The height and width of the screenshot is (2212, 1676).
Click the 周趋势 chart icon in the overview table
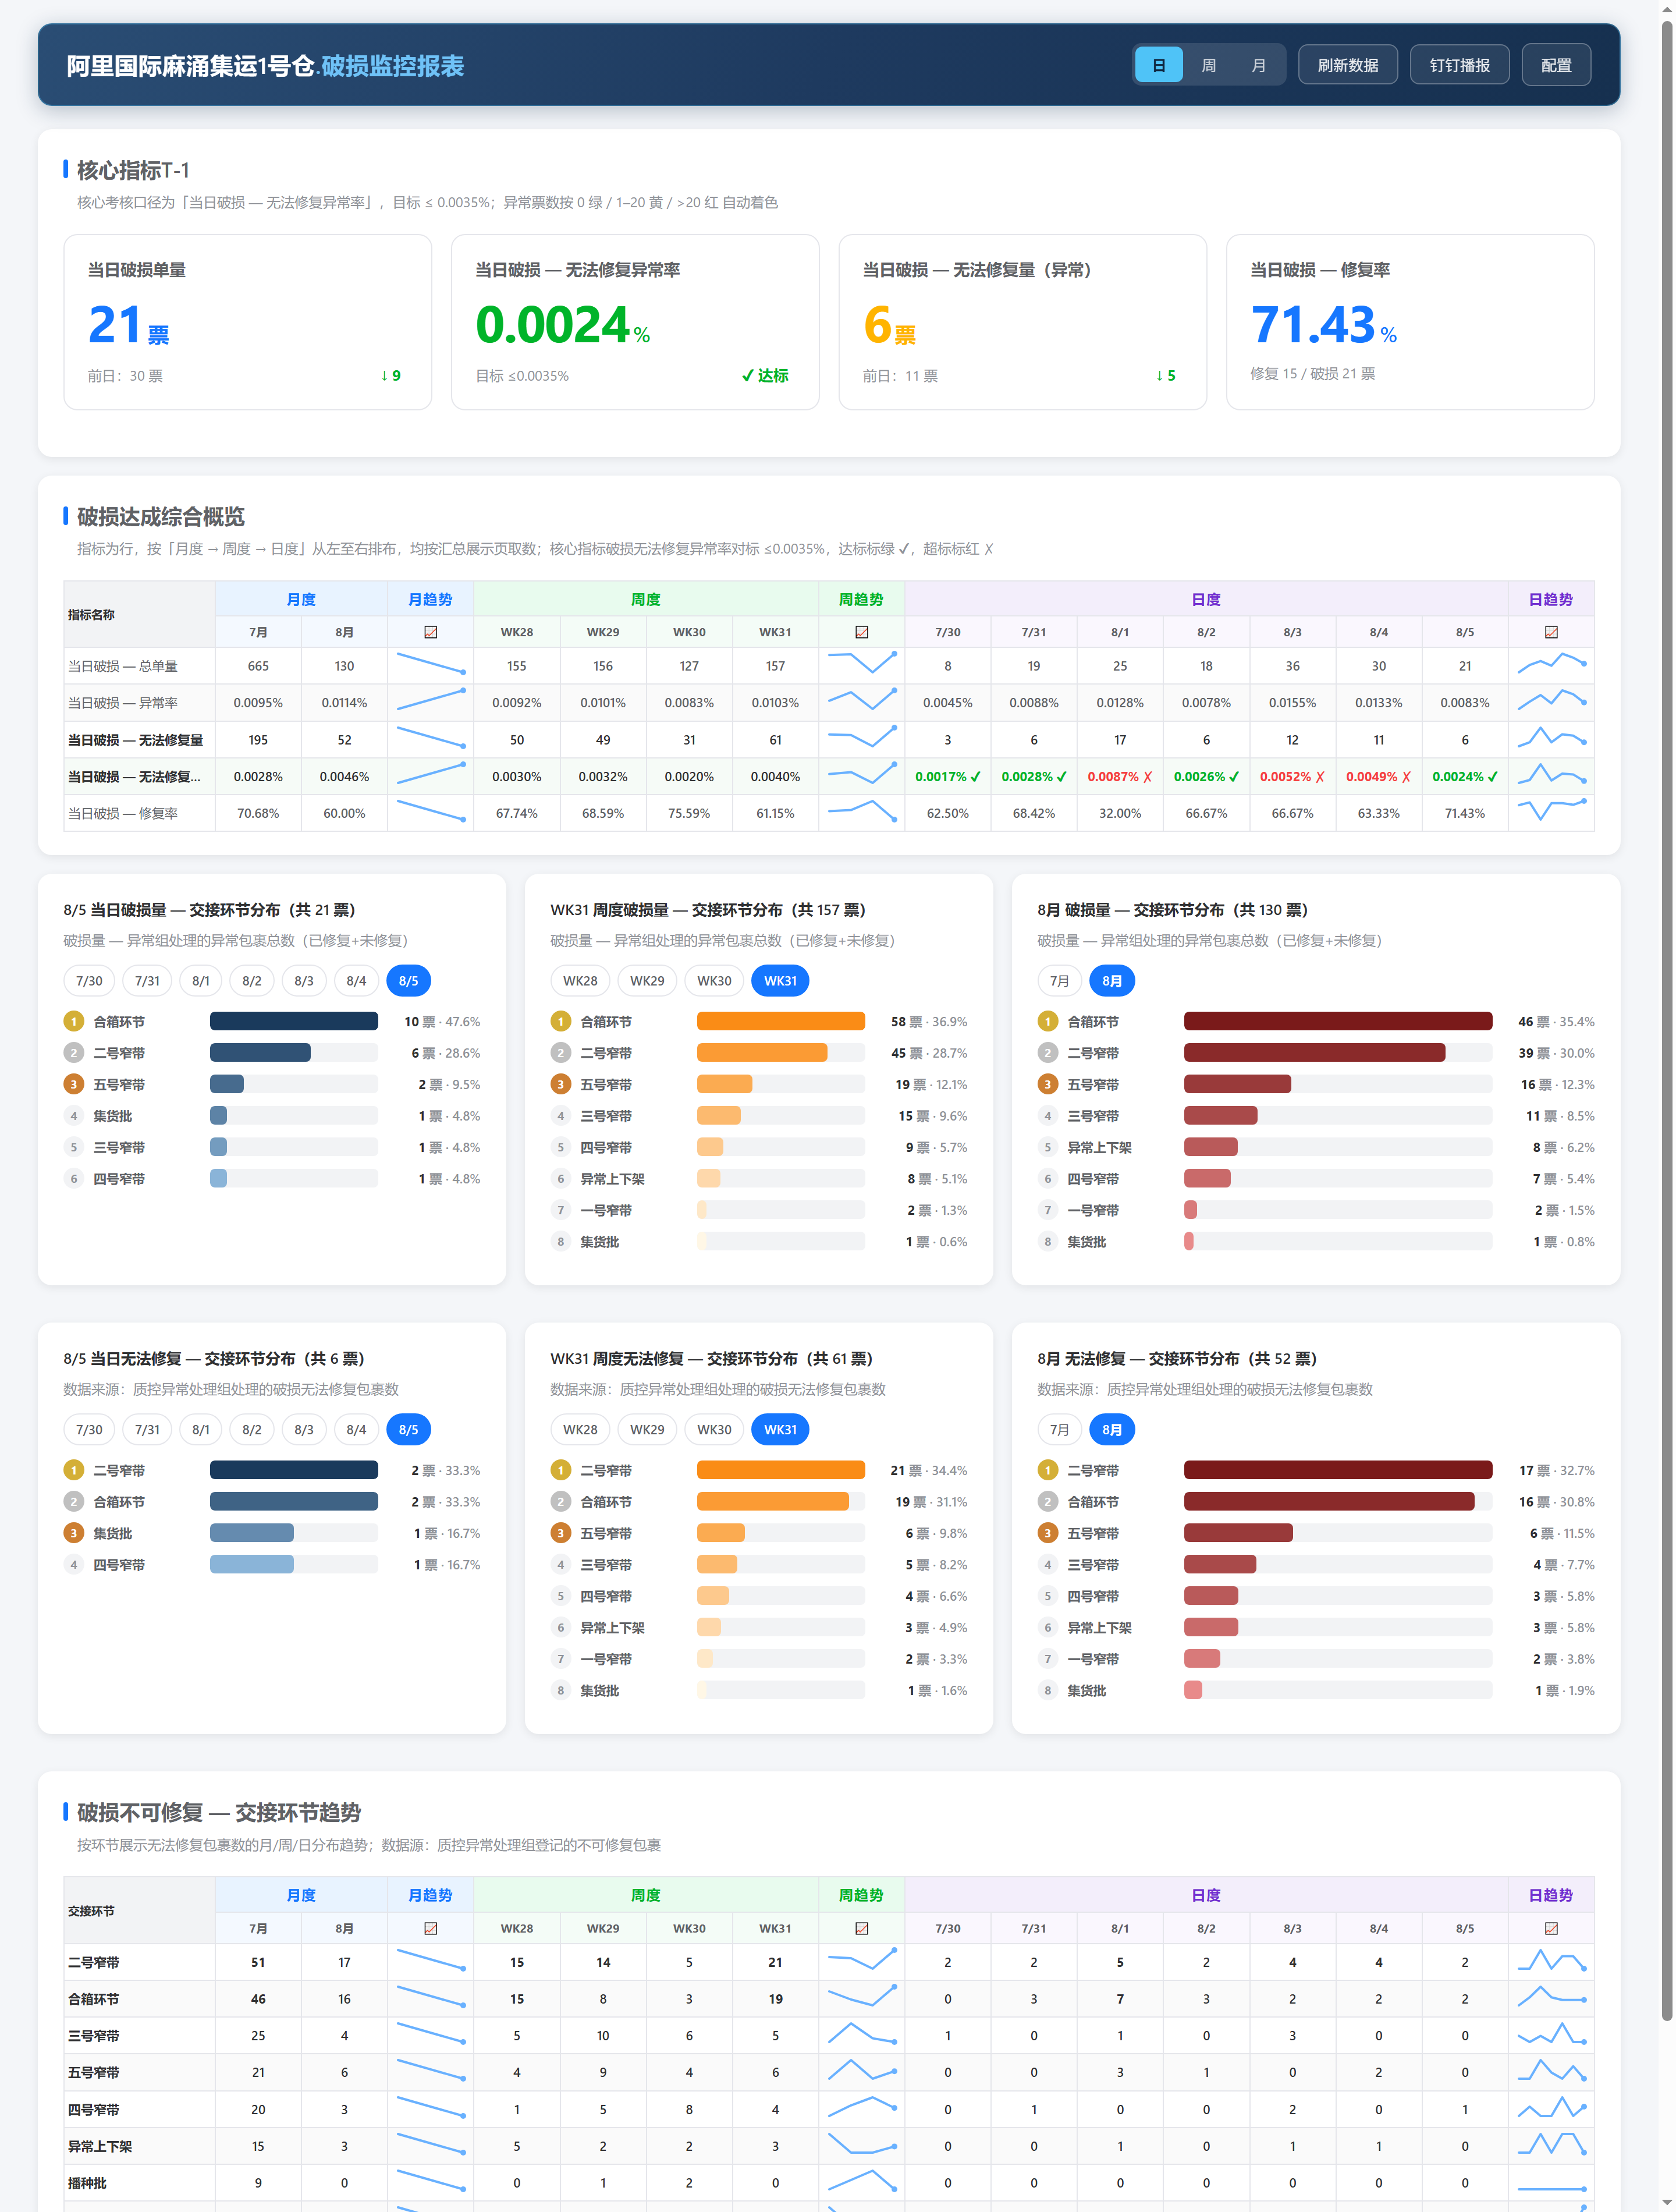pyautogui.click(x=861, y=632)
